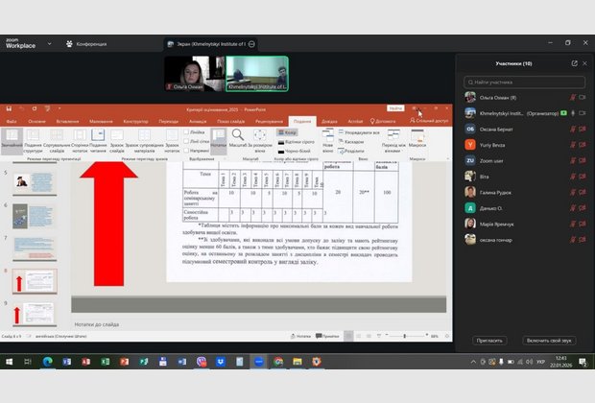
Task: Switch to the Рецензування tab
Action: tap(269, 122)
